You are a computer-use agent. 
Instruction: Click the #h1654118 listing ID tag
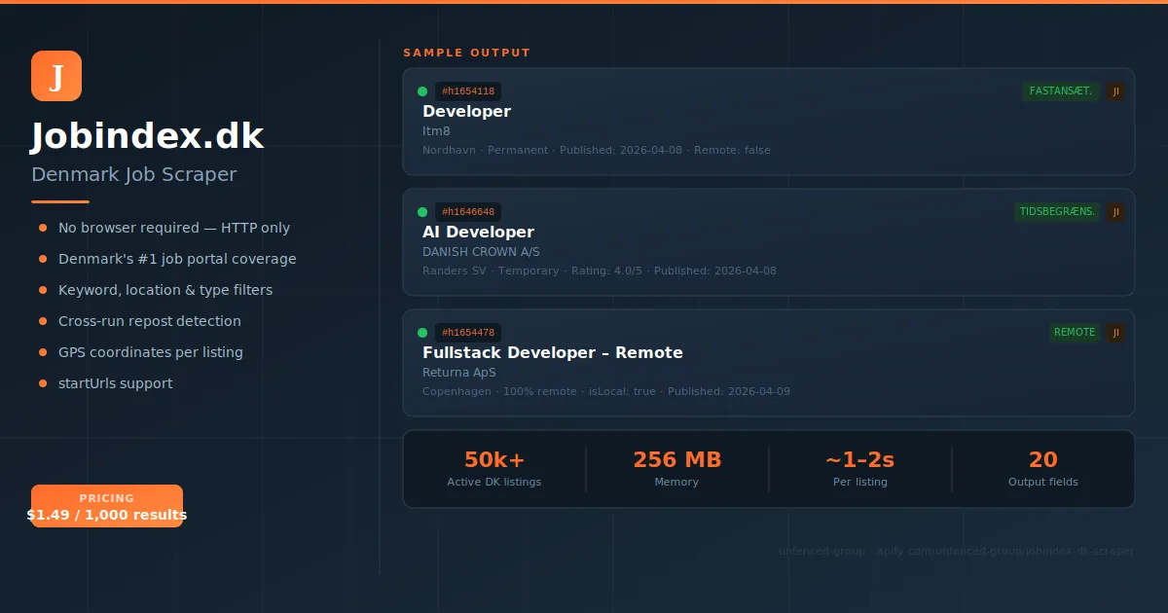pyautogui.click(x=468, y=90)
